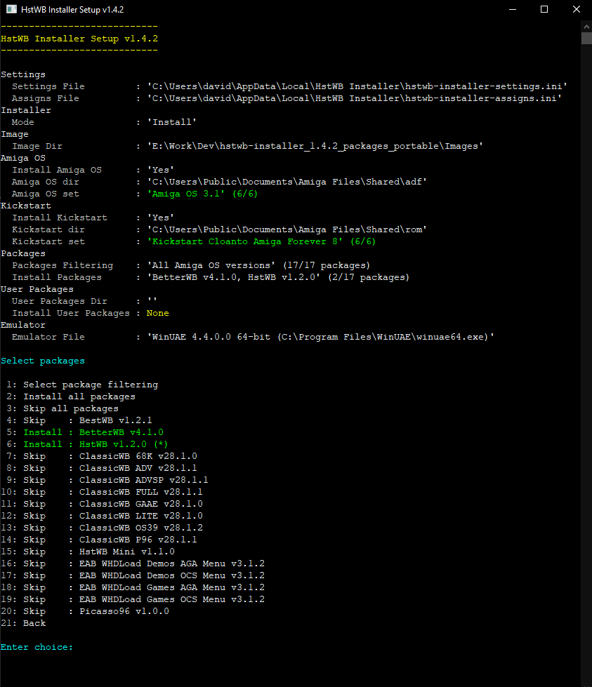Click the Emulator File WinUAE value
The width and height of the screenshot is (592, 687).
(320, 337)
